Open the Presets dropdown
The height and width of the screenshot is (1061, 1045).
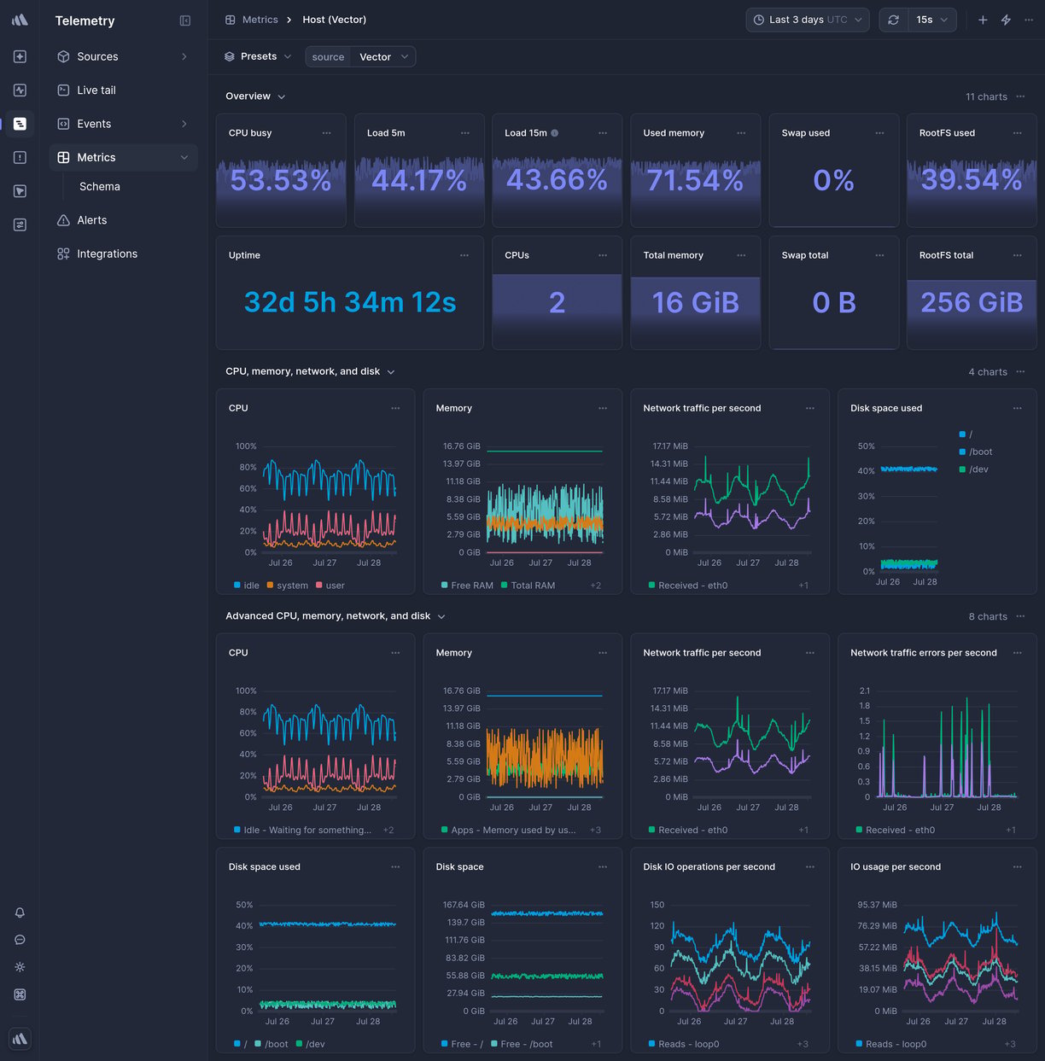258,56
